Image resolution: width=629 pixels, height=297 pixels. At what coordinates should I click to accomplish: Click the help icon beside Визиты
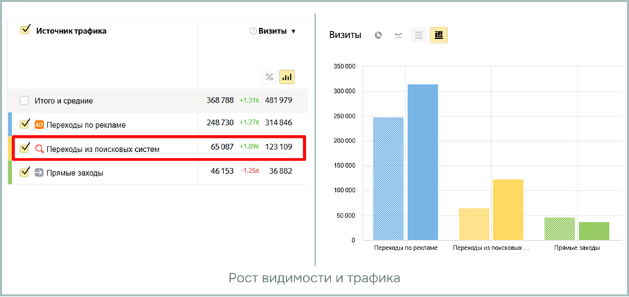253,31
